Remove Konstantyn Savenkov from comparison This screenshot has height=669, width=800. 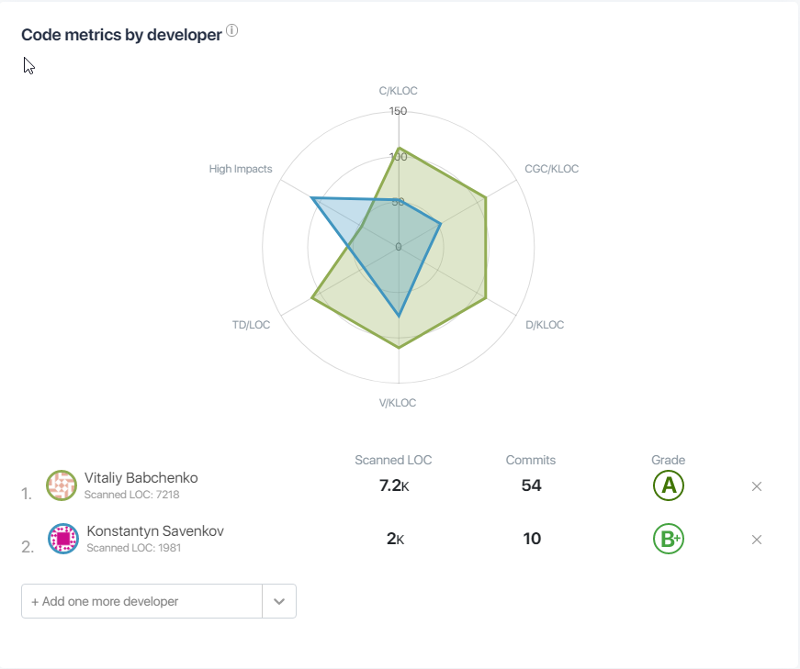pyautogui.click(x=757, y=540)
